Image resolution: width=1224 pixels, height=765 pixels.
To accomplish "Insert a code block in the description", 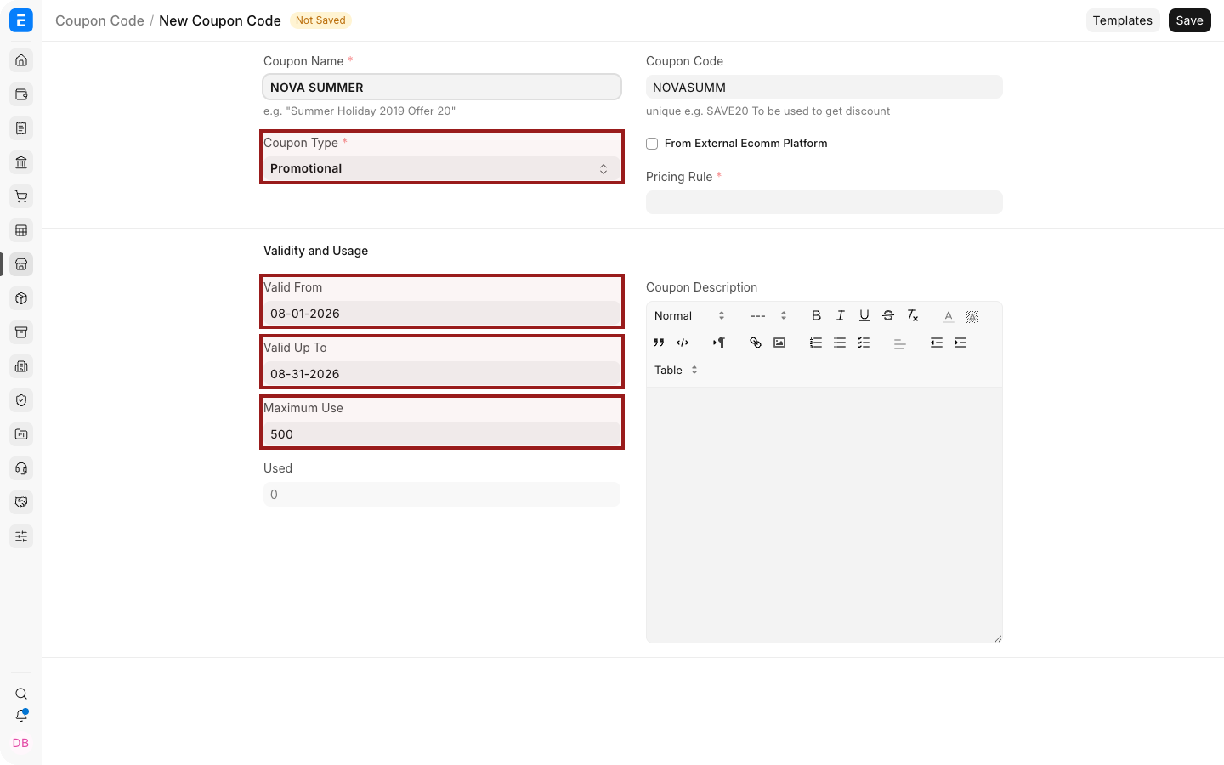I will [x=683, y=343].
